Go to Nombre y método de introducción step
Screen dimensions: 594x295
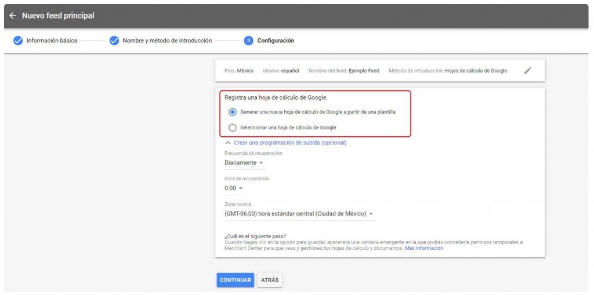tap(167, 41)
